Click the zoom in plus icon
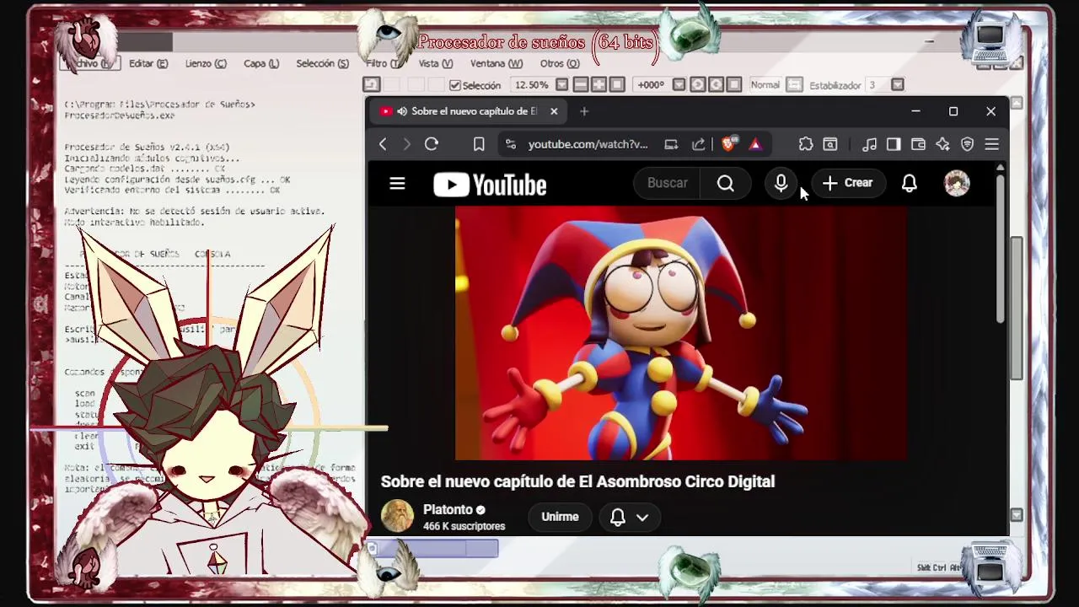1079x607 pixels. tap(599, 84)
